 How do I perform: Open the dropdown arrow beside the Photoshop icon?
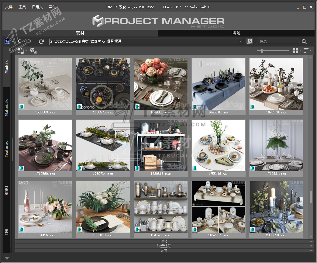point(12,42)
